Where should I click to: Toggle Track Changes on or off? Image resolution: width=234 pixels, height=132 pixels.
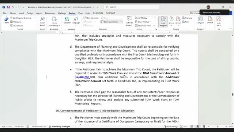coord(163,21)
